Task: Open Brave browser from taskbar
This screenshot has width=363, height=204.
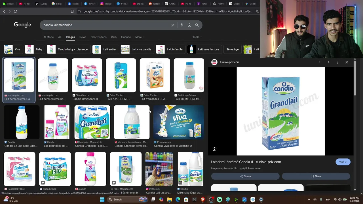Action: click(x=203, y=199)
